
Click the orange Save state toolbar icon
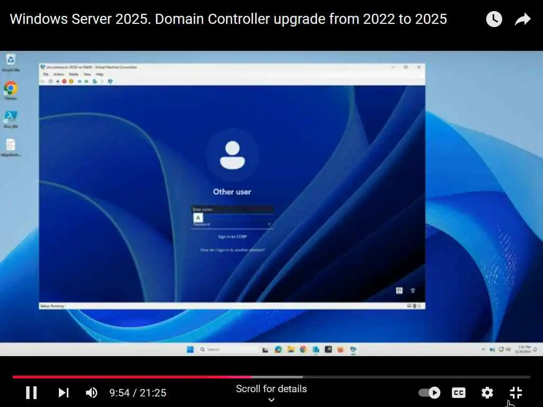(71, 81)
